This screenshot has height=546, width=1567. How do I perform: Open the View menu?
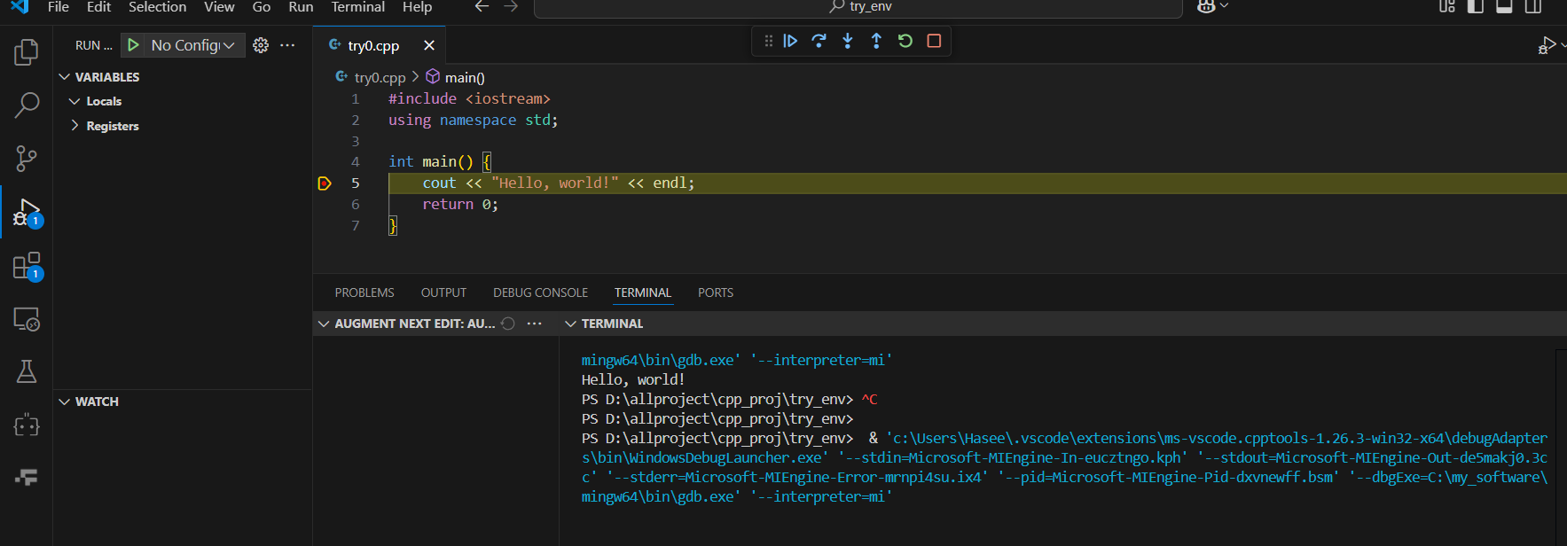point(219,7)
